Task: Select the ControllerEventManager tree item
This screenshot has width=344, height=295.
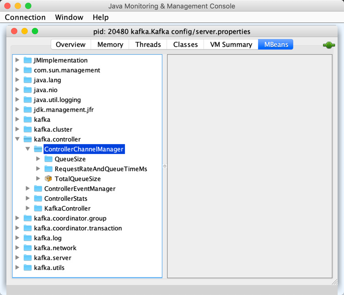Action: (80, 188)
